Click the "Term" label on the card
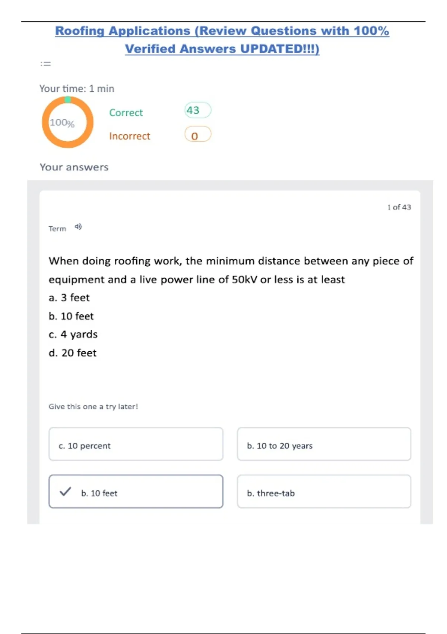Image resolution: width=447 pixels, height=634 pixels. pos(57,229)
